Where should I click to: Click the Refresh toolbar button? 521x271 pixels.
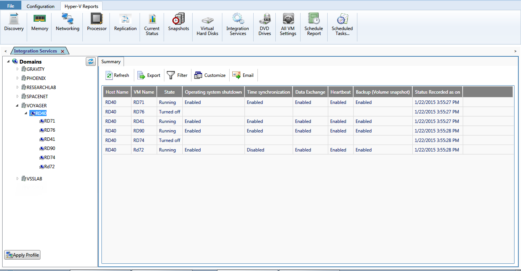point(117,75)
